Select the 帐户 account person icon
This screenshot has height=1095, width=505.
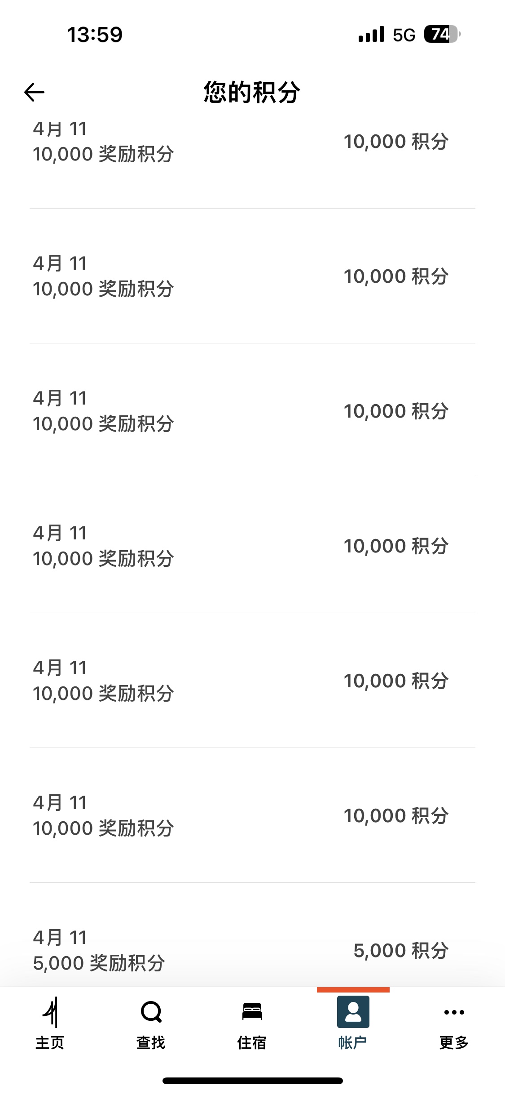pyautogui.click(x=353, y=1012)
